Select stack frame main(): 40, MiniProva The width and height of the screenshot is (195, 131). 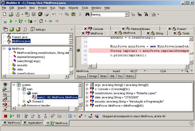click(x=57, y=97)
